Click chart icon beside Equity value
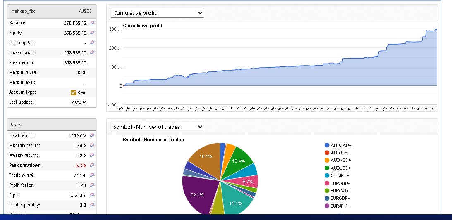Screen dimensions: 452x220 [92, 33]
